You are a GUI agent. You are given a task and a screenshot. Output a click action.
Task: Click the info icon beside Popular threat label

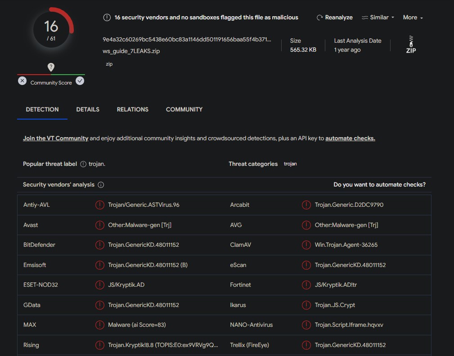pos(83,164)
